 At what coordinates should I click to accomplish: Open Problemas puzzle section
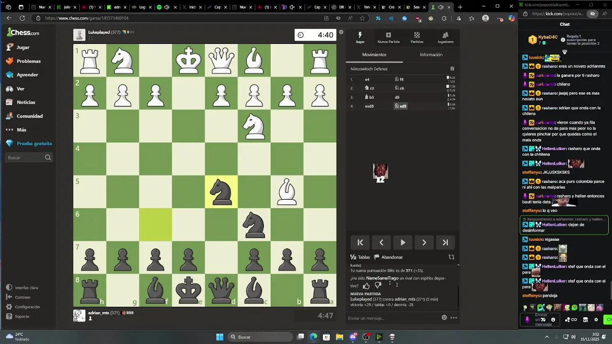point(23,61)
